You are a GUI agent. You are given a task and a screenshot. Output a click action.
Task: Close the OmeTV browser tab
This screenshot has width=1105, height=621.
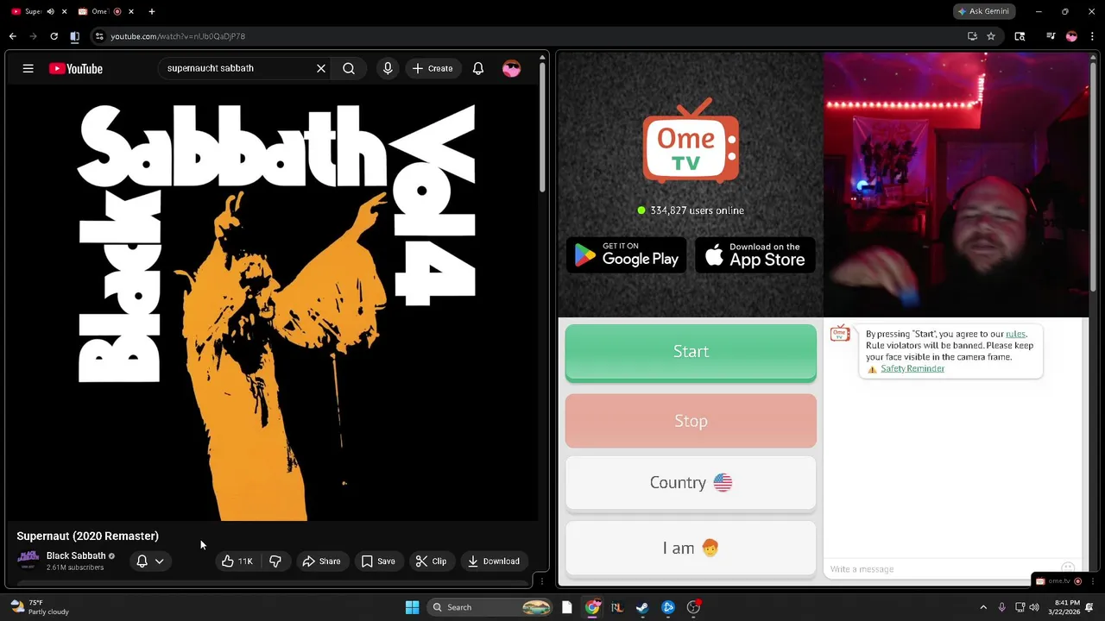tap(131, 11)
